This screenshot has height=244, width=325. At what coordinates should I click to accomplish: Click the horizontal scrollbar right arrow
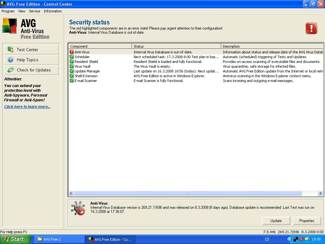(320, 193)
